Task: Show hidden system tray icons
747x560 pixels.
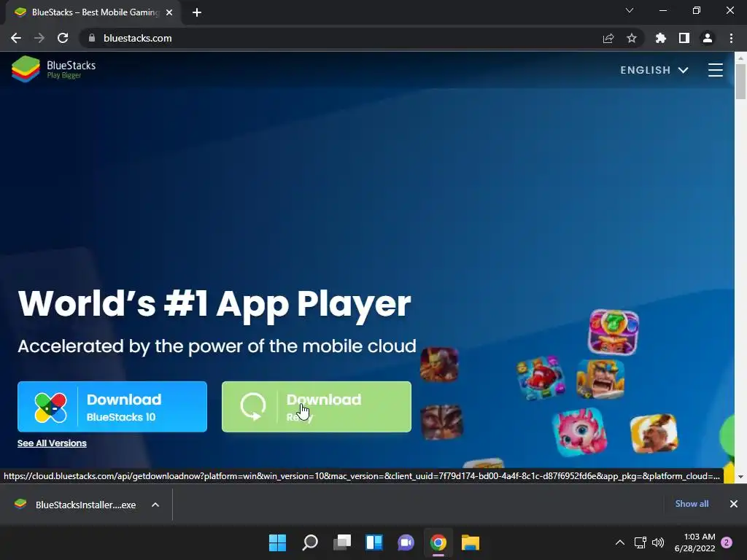Action: 620,542
